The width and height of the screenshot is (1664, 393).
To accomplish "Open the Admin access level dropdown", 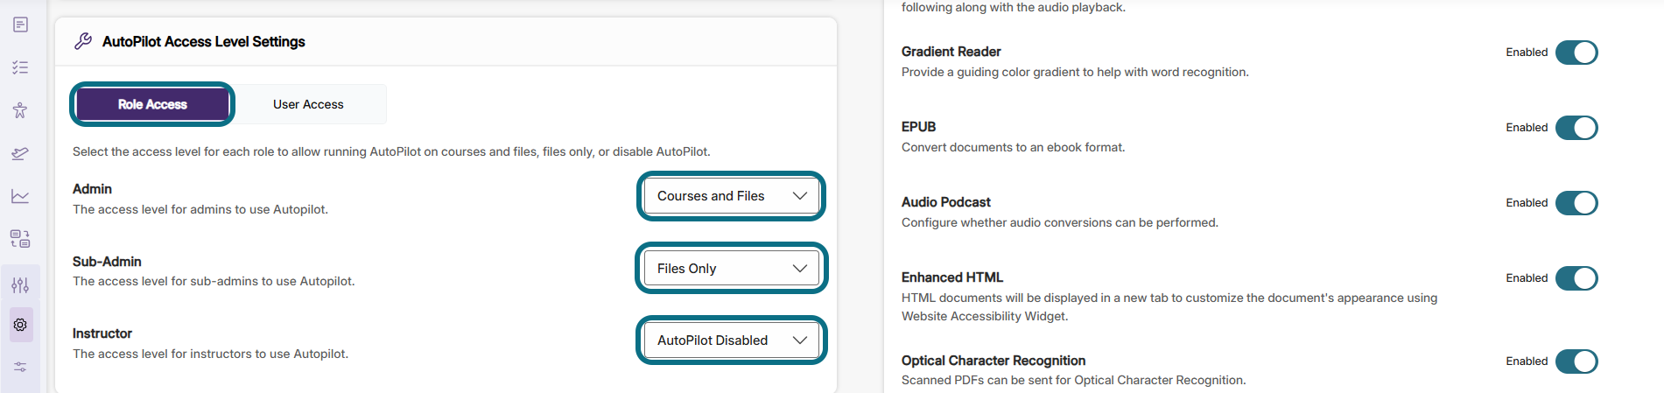I will pos(732,196).
